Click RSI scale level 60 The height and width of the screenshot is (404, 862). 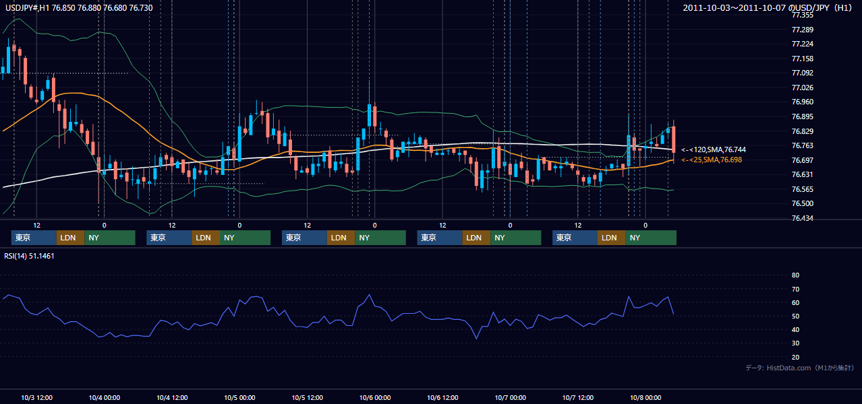pos(795,302)
